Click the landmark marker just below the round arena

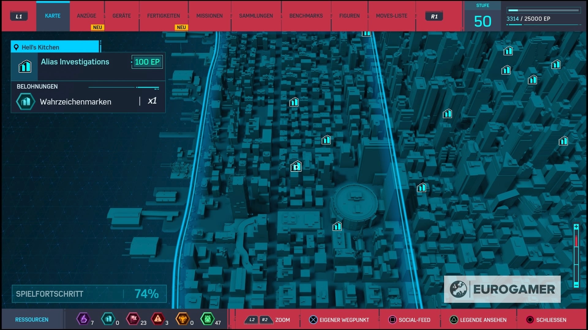337,226
